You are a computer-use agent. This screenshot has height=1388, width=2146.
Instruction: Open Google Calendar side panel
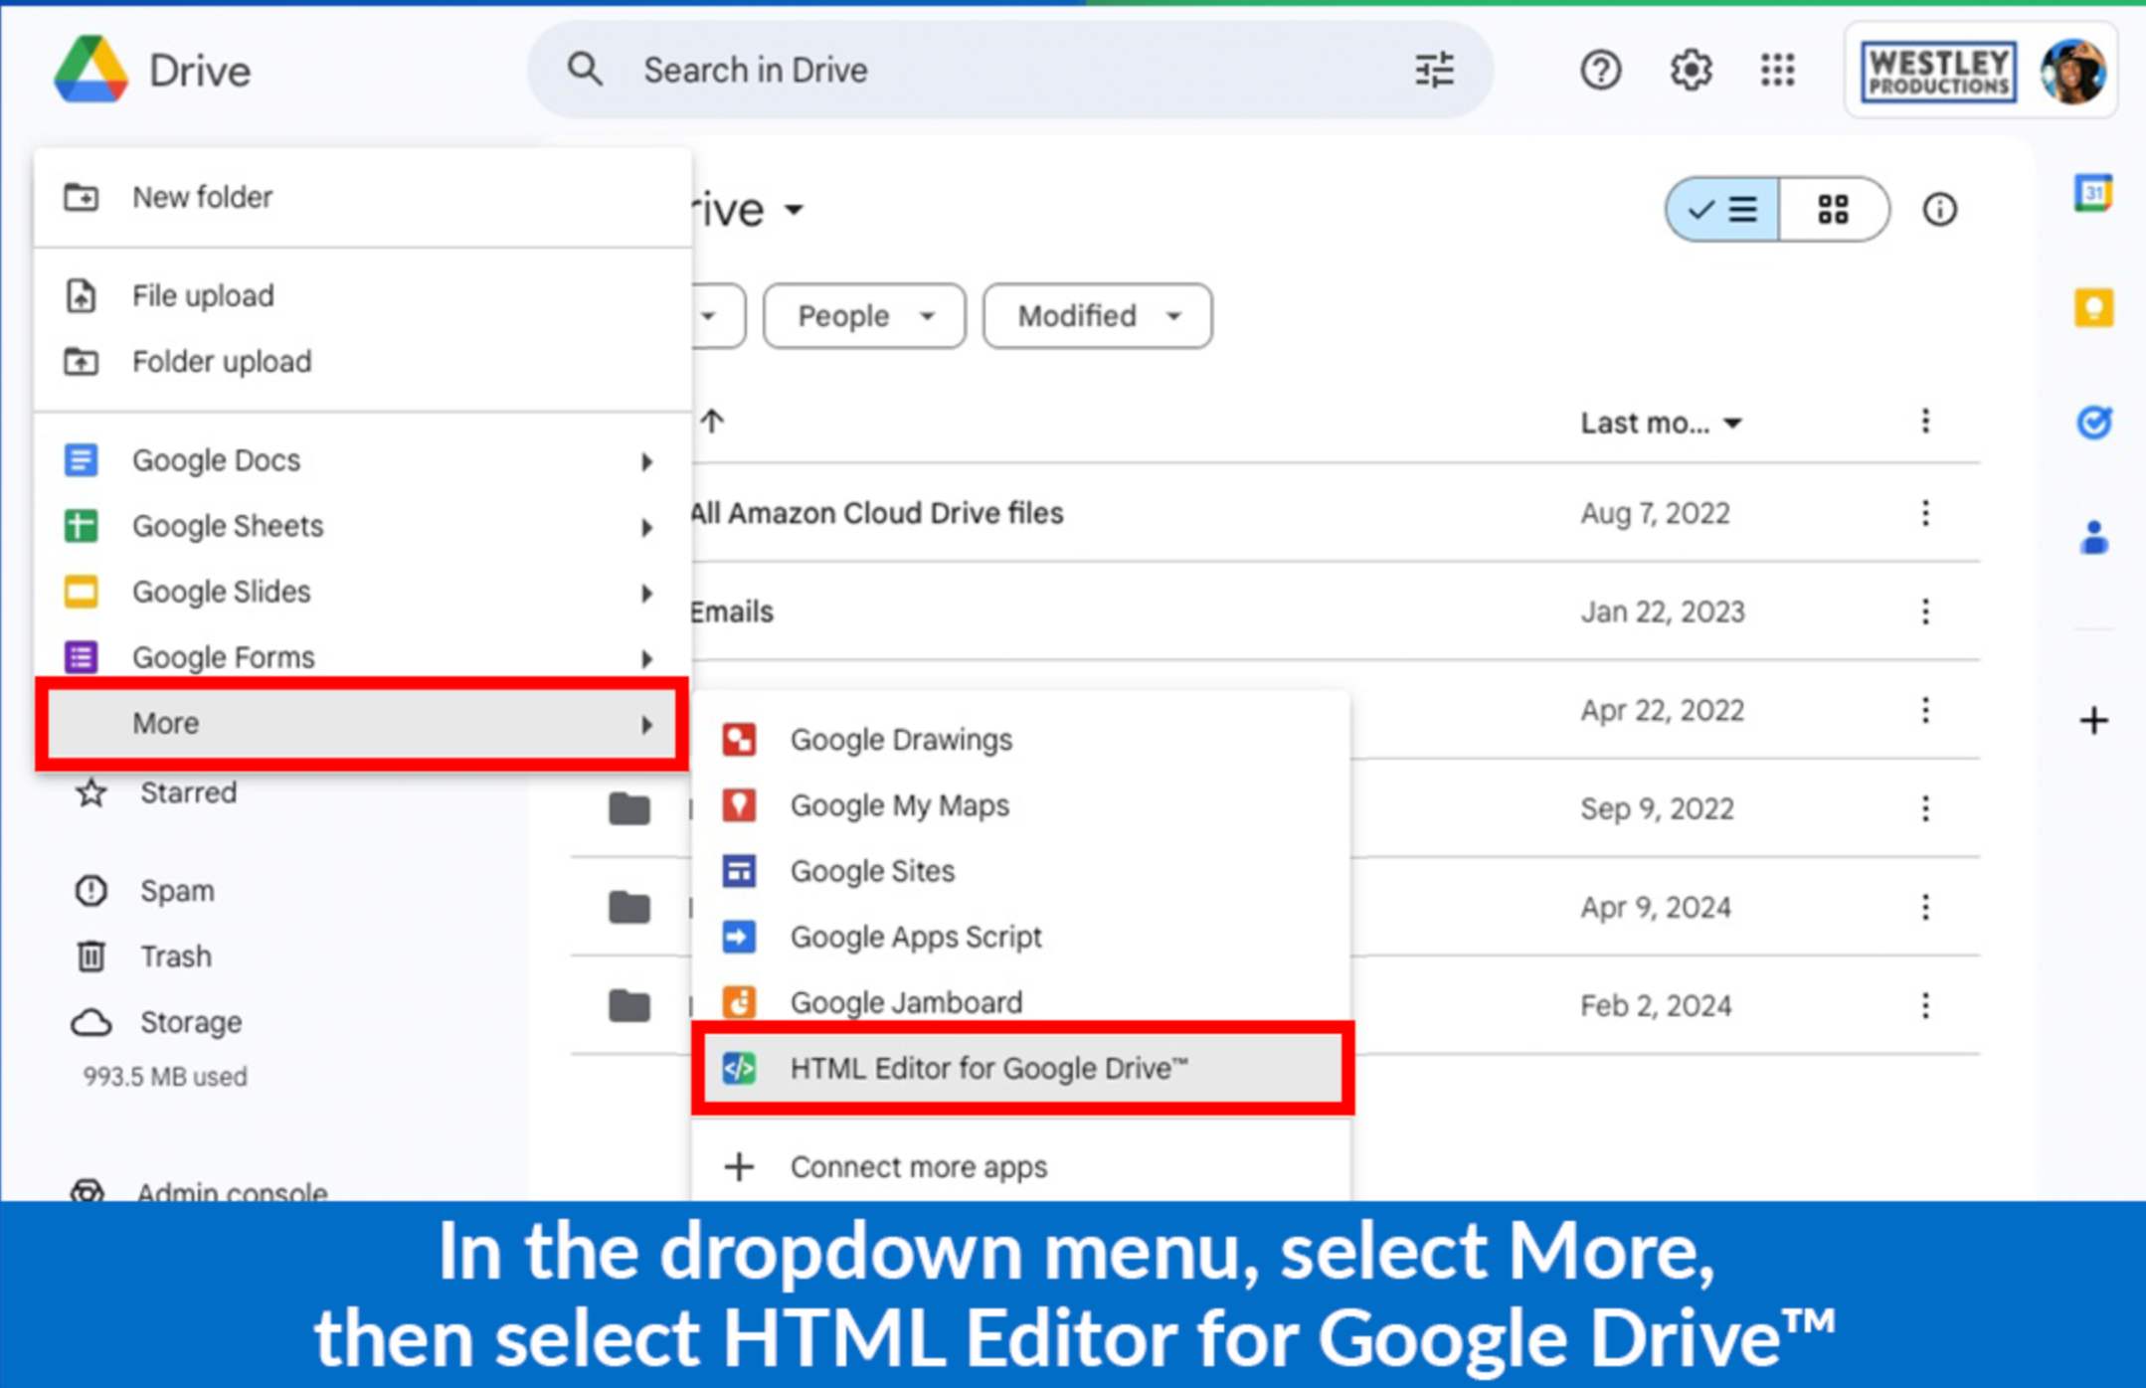2093,193
